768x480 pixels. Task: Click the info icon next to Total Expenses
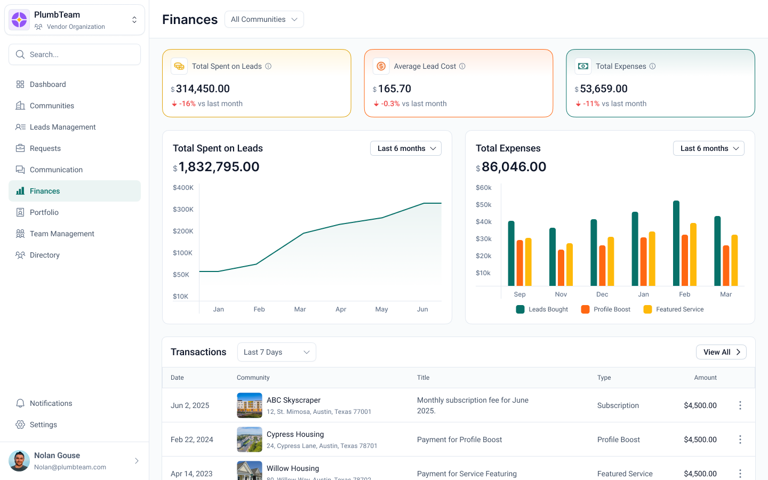pos(652,66)
